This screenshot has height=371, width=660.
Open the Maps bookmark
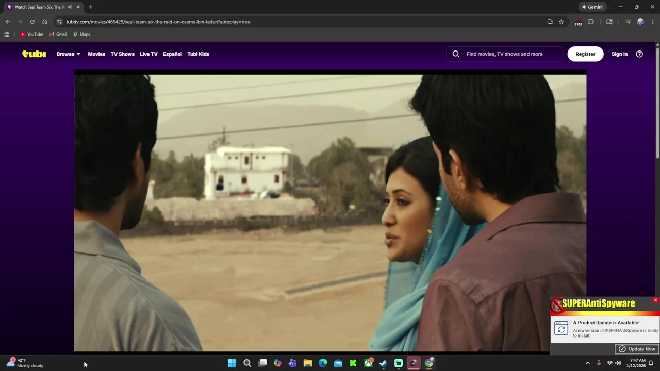coord(81,34)
